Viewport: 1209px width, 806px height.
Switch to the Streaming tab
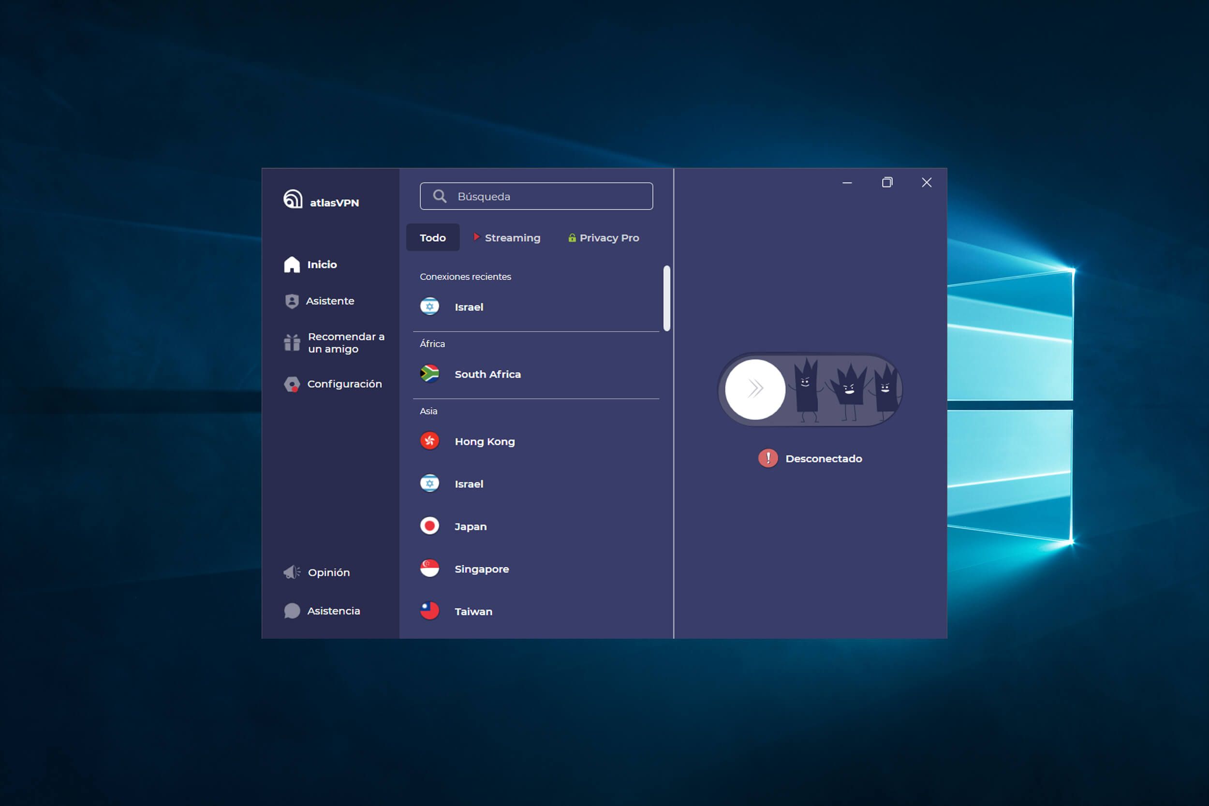coord(507,237)
